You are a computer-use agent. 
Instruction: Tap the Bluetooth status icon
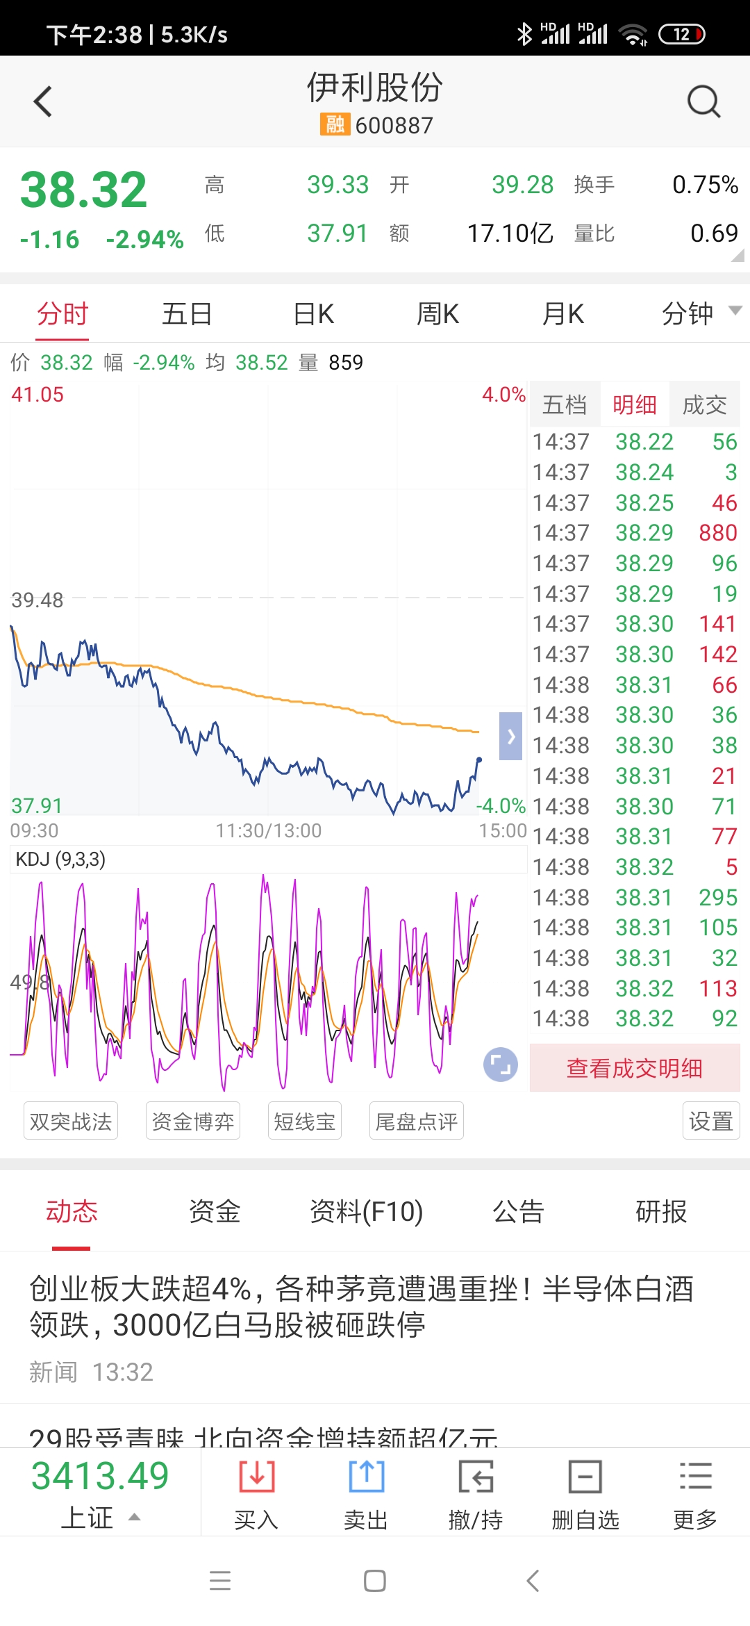pos(524,33)
